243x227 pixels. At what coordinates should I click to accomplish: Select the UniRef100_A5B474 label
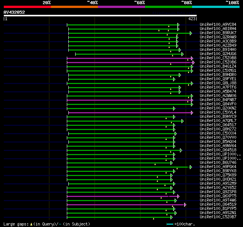coord(218,92)
